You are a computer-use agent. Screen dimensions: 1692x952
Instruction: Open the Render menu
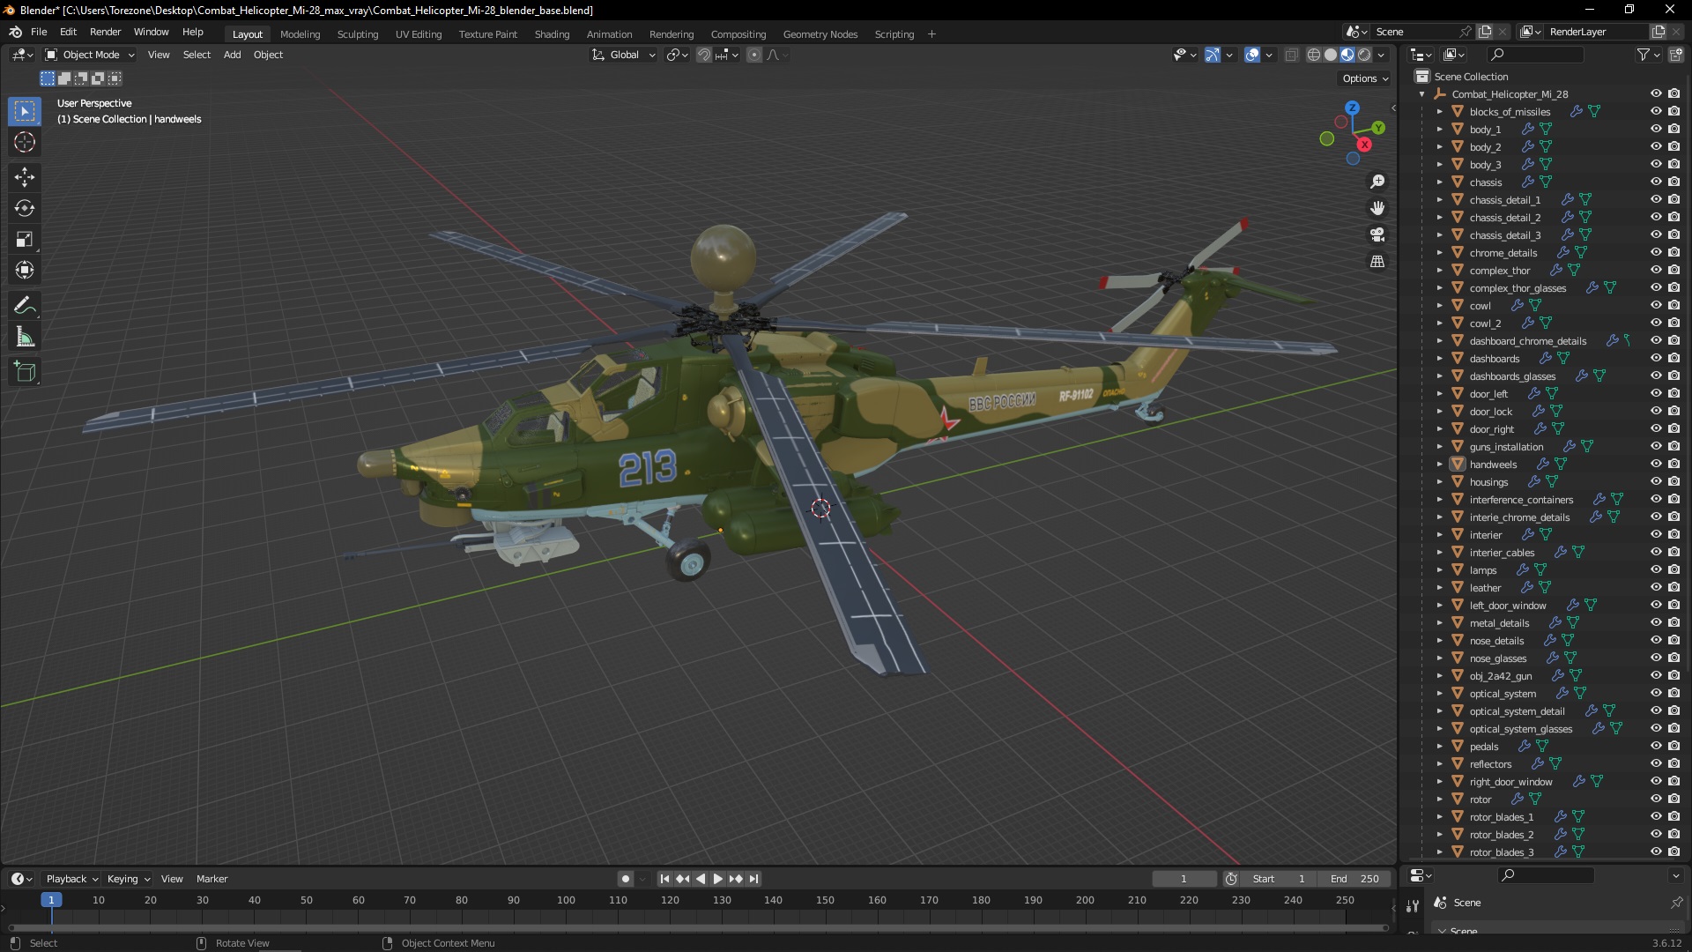point(105,32)
